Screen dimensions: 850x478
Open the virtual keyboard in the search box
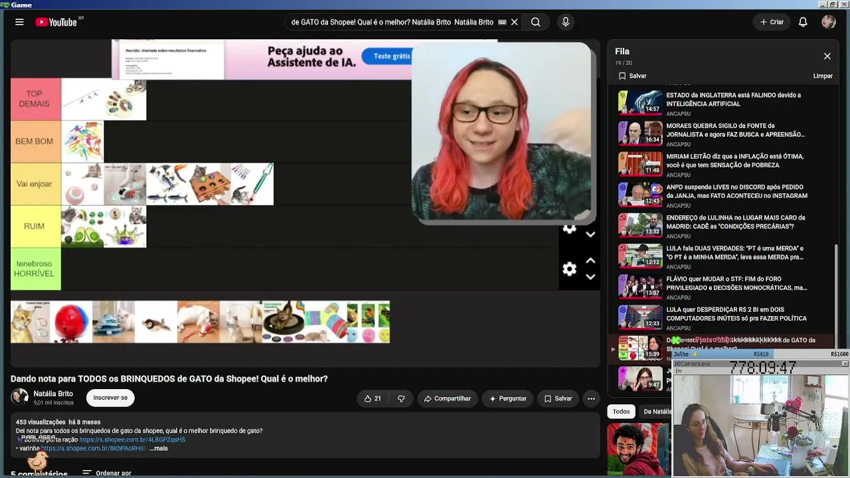502,22
